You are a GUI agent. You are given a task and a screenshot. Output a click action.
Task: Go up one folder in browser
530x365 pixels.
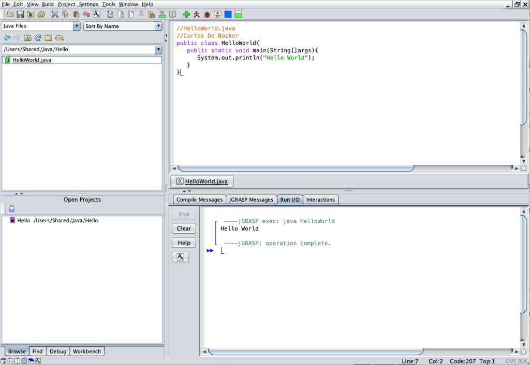(x=28, y=38)
